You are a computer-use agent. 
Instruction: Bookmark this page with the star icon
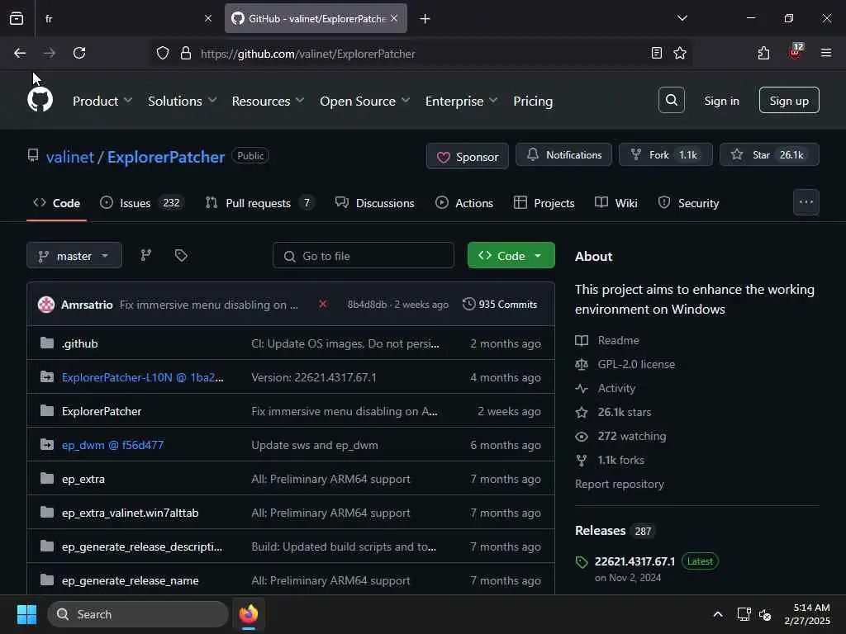(680, 53)
